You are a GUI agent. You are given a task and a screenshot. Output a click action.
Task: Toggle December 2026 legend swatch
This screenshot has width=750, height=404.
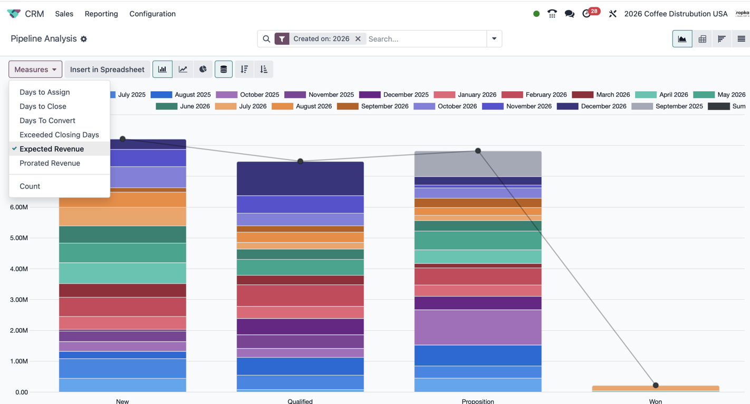click(x=568, y=106)
